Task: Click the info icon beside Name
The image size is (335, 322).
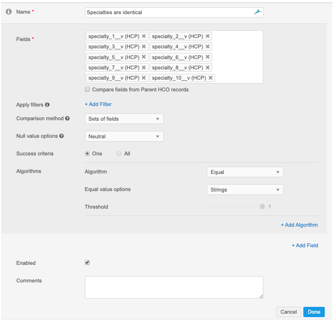Action: [8, 12]
